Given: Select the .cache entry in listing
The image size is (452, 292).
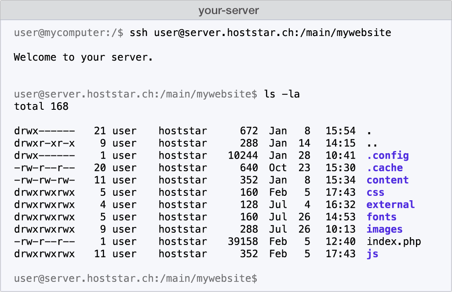Looking at the screenshot, I should 385,168.
